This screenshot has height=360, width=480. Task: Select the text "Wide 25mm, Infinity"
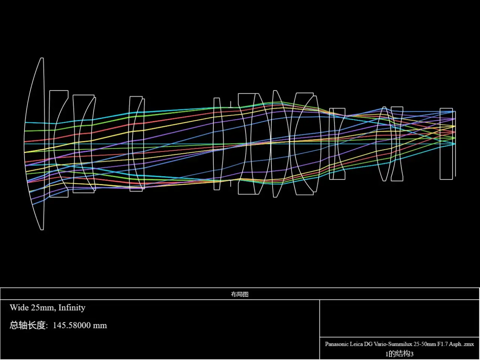point(48,308)
